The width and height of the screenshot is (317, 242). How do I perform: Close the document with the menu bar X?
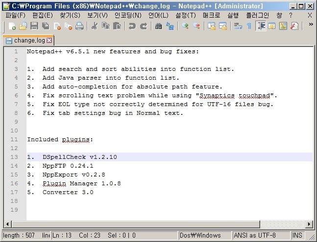tap(310, 15)
